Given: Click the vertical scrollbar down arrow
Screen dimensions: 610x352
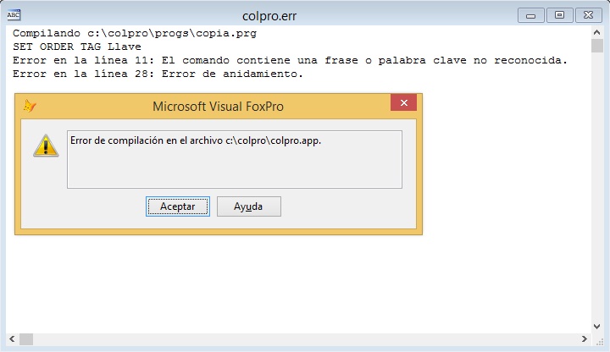Looking at the screenshot, I should tap(596, 327).
